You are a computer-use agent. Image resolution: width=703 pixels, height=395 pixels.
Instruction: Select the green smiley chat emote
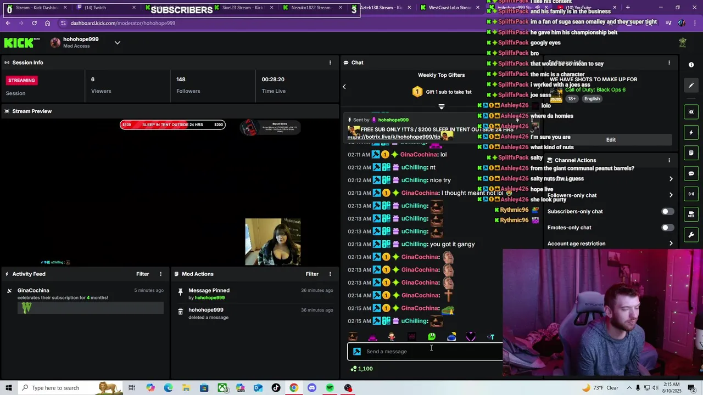(432, 337)
